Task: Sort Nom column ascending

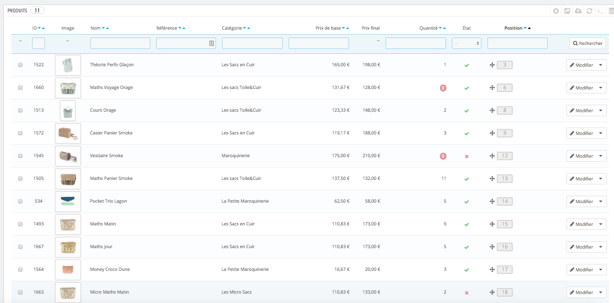Action: click(x=108, y=28)
